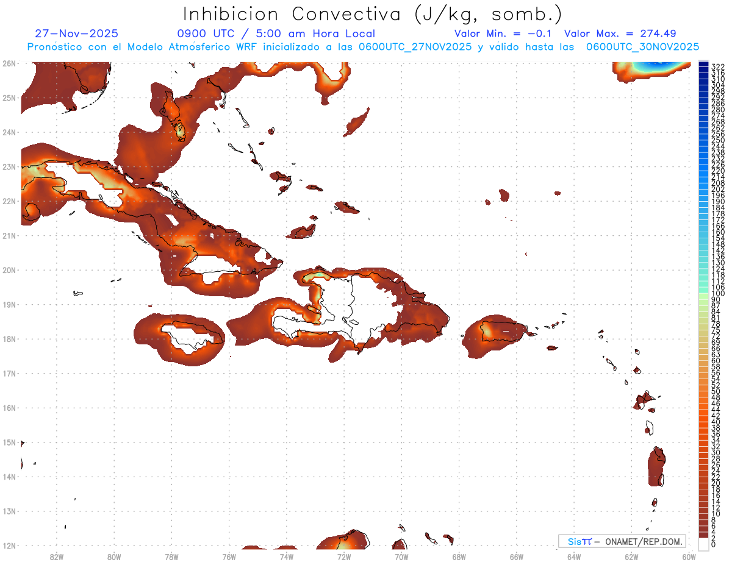Click the 17N latitude label
Viewport: 732px width, 565px height.
pos(9,373)
